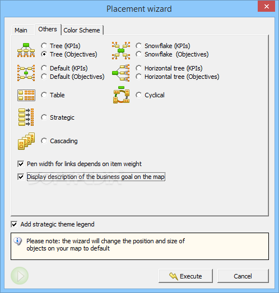This screenshot has width=279, height=293.
Task: Click the Strategic layout icon
Action: 26,117
